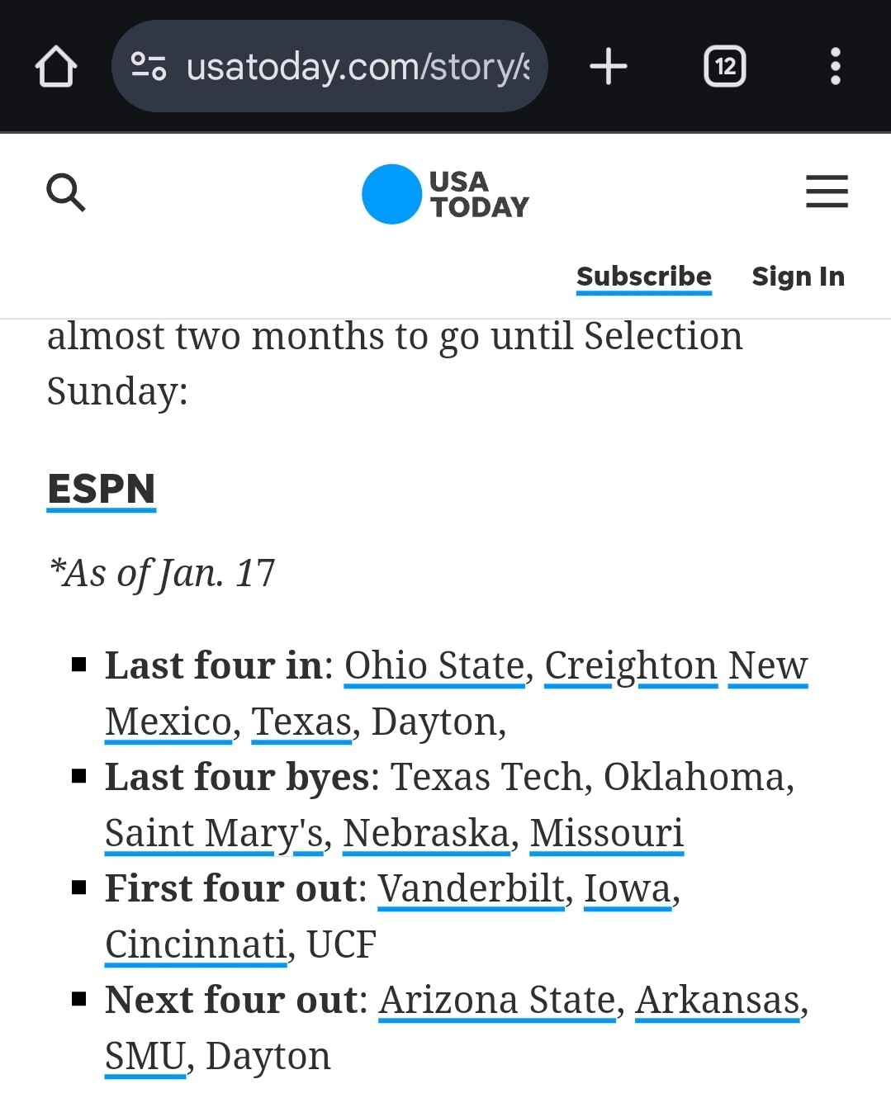Click the Sign In button

coord(798,277)
